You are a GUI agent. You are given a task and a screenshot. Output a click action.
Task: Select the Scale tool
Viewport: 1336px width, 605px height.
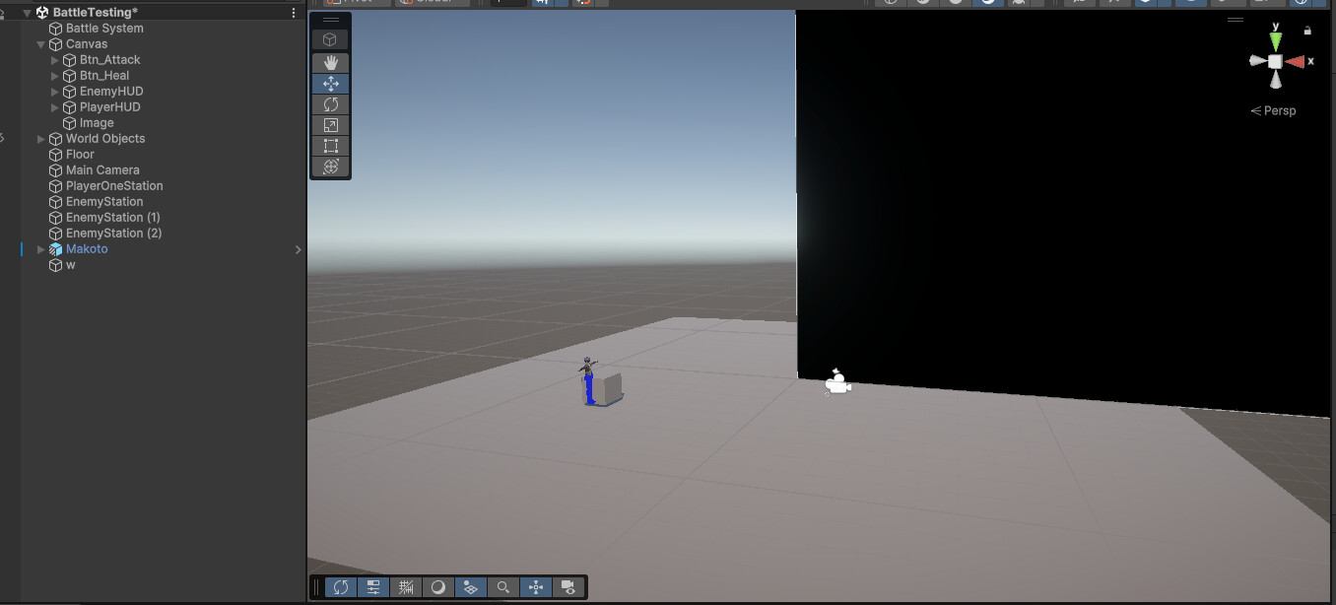click(x=330, y=124)
